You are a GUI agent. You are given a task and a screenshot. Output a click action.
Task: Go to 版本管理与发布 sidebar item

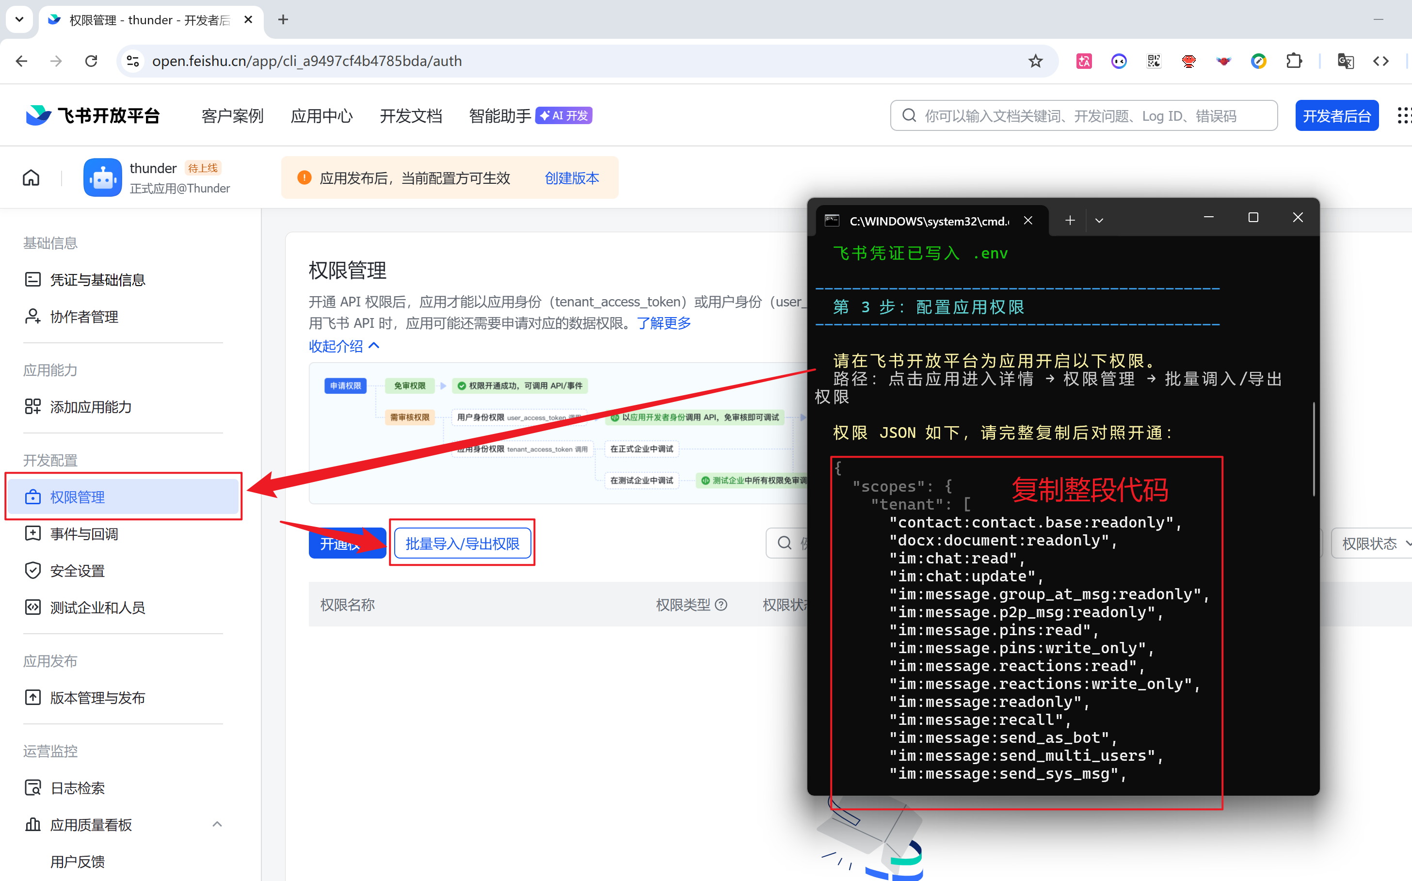click(x=97, y=697)
